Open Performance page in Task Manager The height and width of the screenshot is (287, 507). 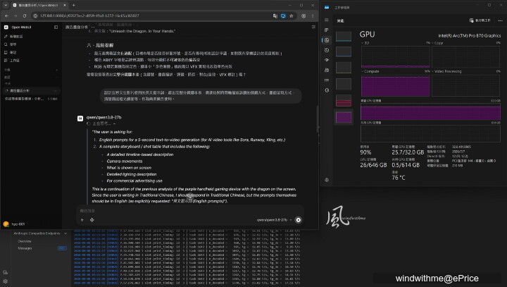(x=327, y=40)
